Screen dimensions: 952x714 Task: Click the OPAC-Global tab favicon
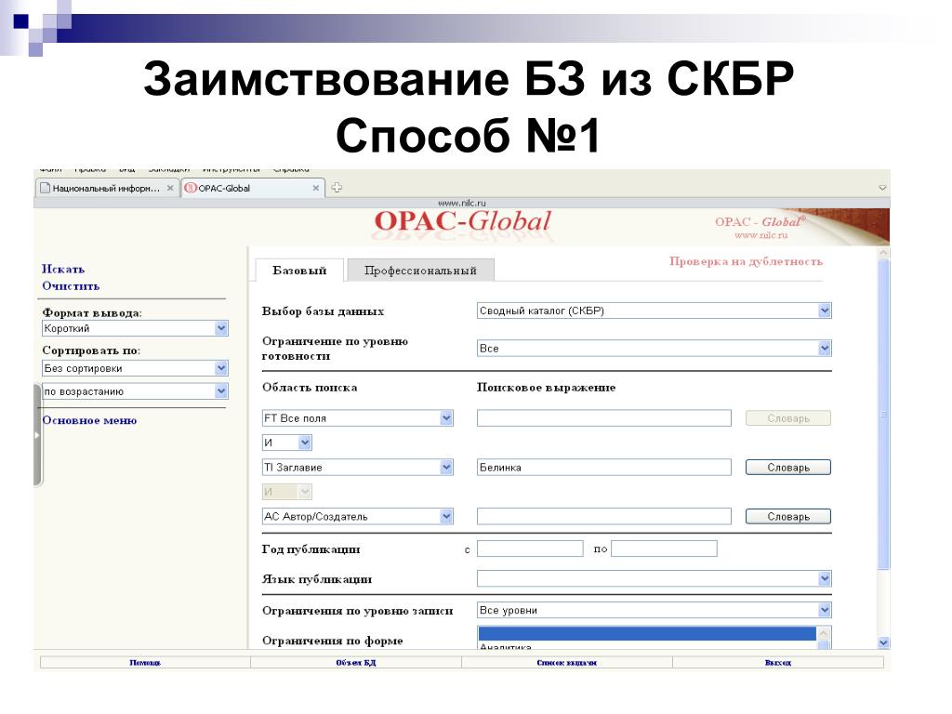click(191, 188)
